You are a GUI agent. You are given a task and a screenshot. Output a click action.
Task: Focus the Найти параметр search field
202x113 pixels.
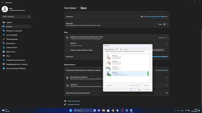point(16,16)
